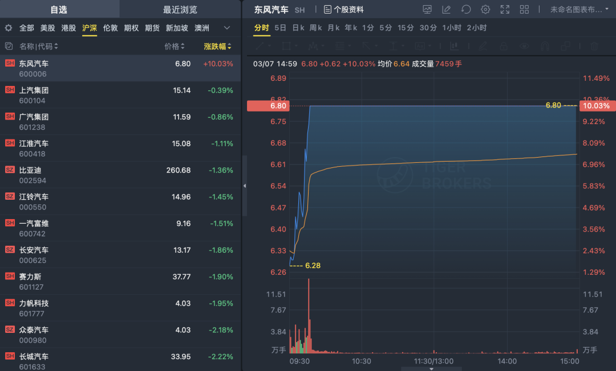Click the duplicate drawings icon
This screenshot has width=616, height=371.
565,46
